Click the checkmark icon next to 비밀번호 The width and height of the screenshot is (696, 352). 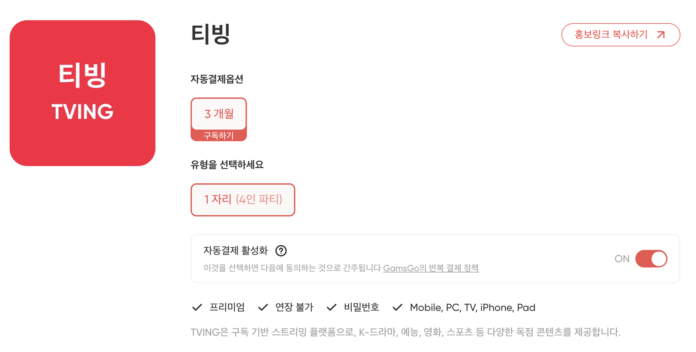[x=331, y=308]
